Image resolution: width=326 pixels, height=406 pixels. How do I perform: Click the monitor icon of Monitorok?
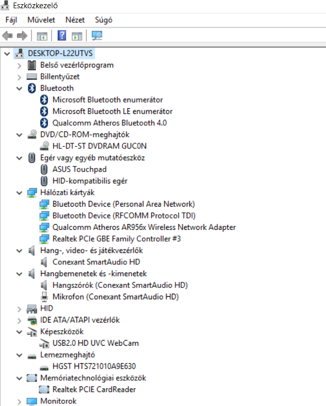coord(32,401)
